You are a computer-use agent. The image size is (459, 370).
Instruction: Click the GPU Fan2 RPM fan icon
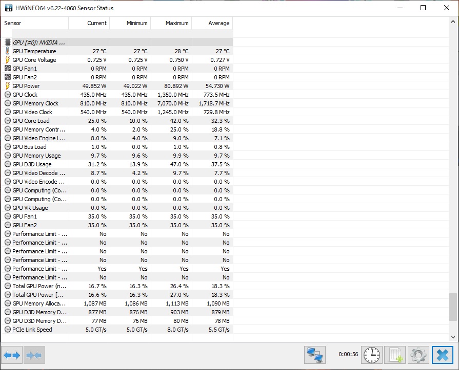click(x=8, y=77)
